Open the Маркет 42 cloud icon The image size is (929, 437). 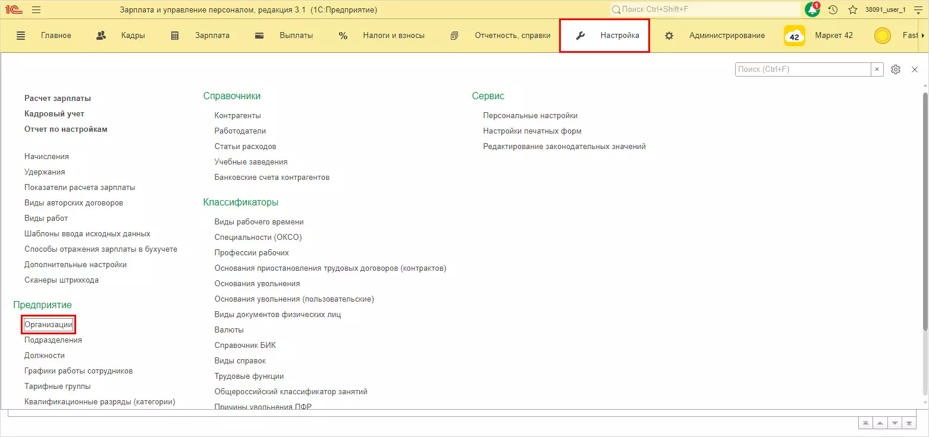click(x=795, y=36)
